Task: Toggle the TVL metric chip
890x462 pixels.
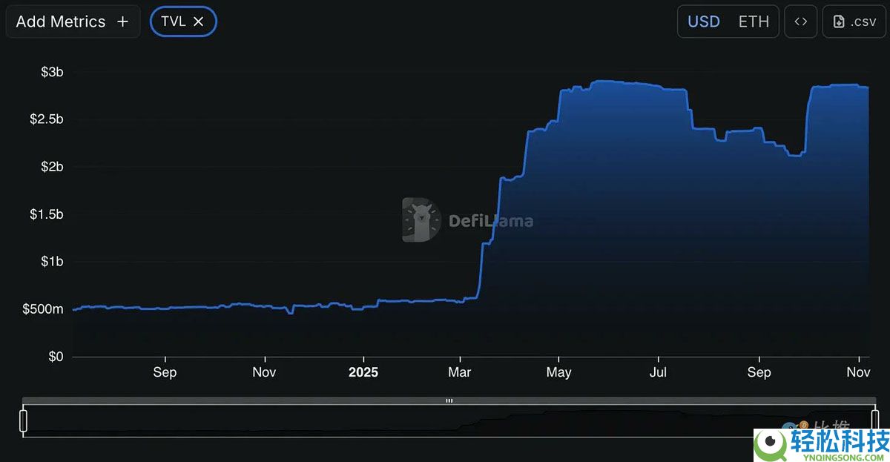Action: pyautogui.click(x=183, y=22)
